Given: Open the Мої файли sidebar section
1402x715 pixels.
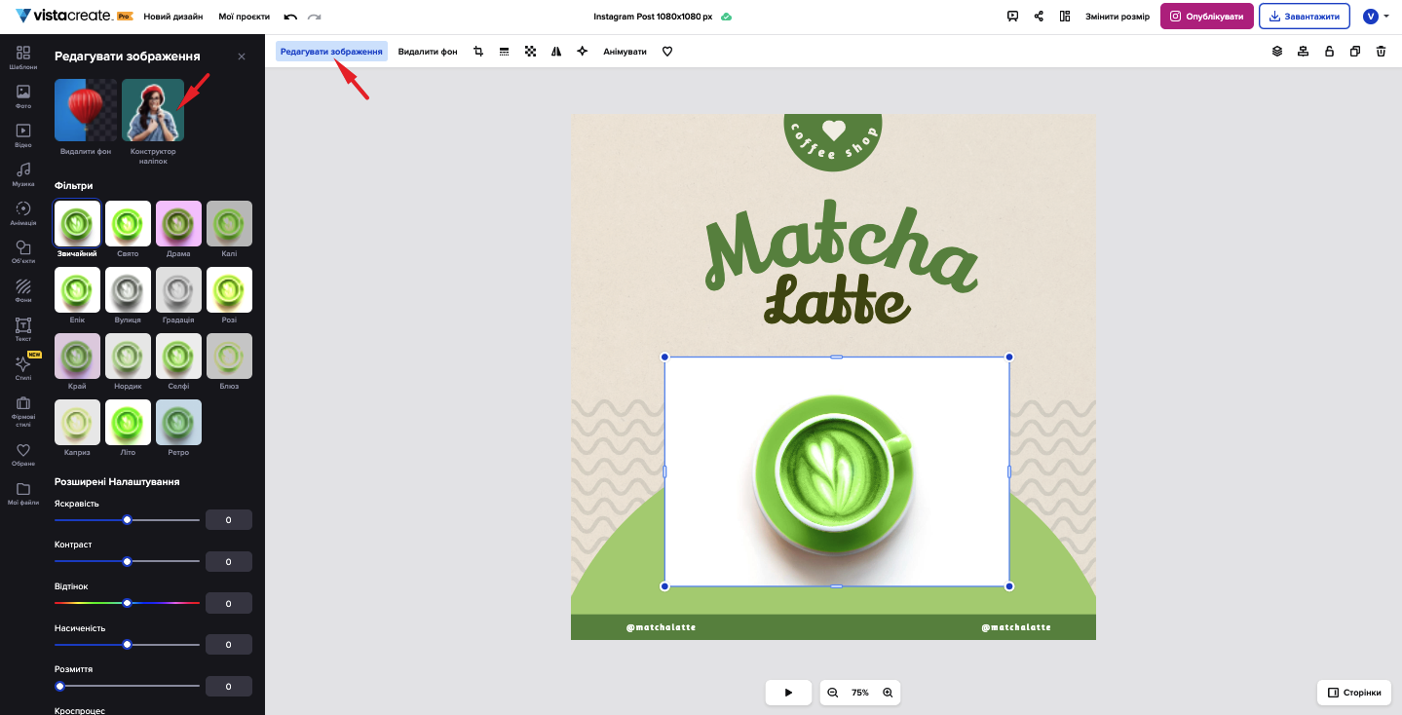Looking at the screenshot, I should [23, 493].
